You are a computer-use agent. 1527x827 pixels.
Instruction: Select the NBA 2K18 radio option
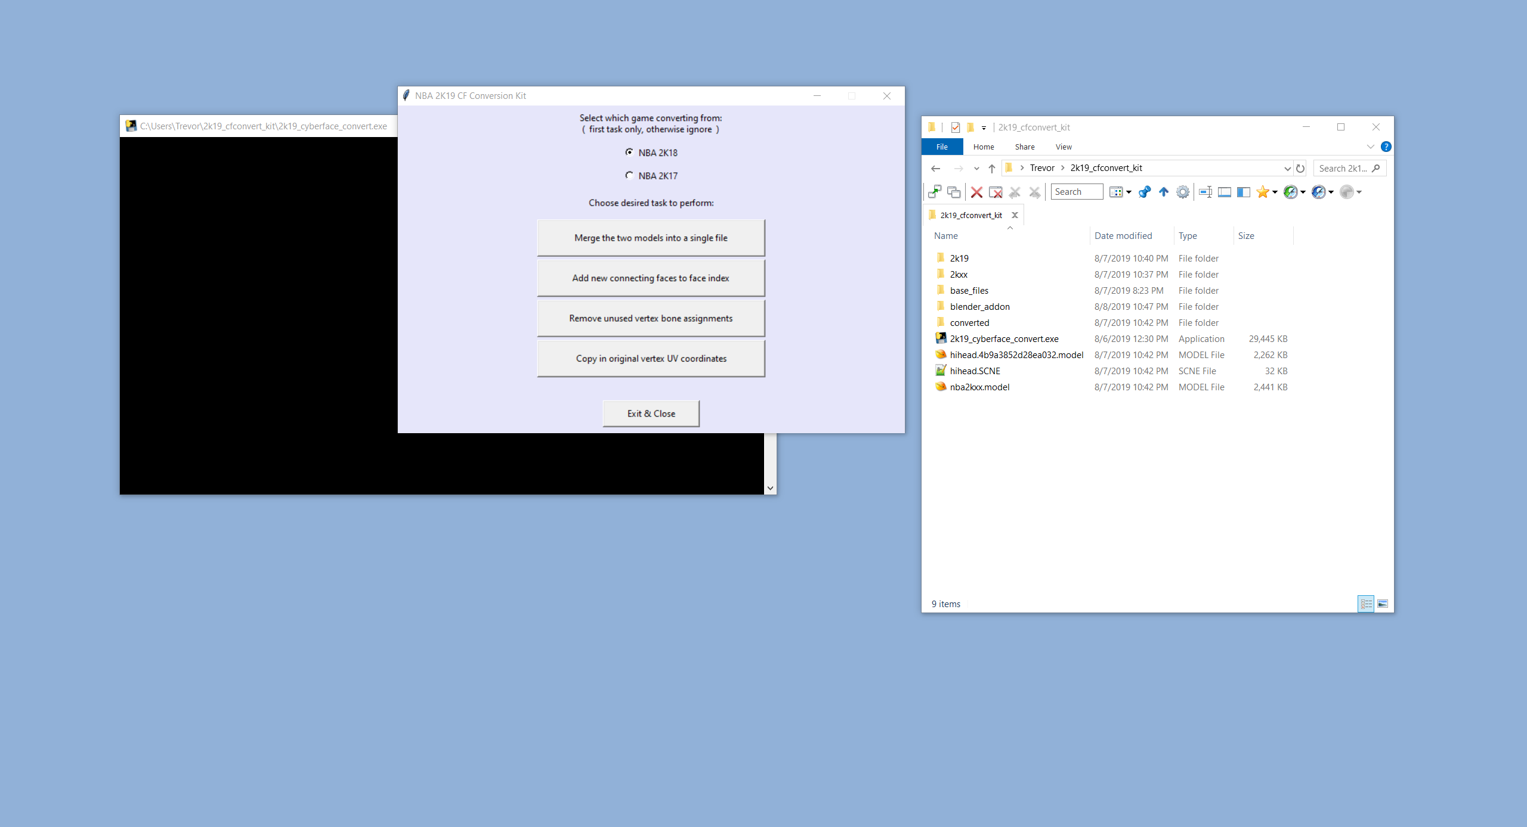tap(651, 153)
